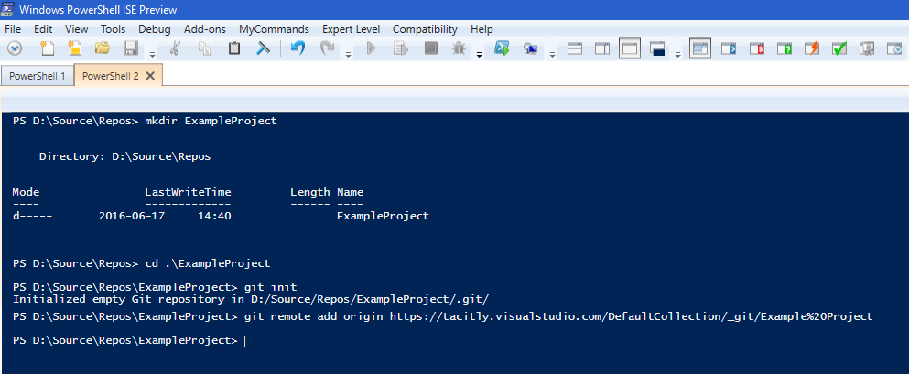Click the Clear console pane icon
909x374 pixels.
tap(263, 48)
